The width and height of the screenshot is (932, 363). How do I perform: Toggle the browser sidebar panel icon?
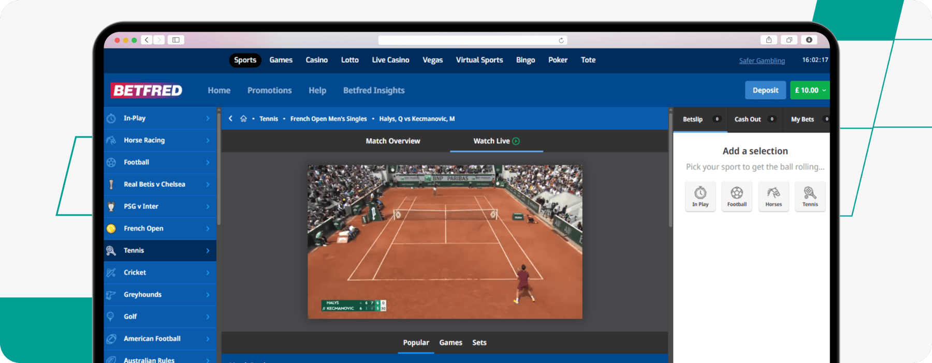tap(176, 40)
